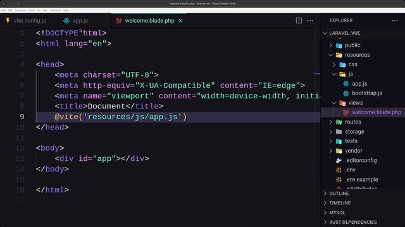This screenshot has width=405, height=227.
Task: Click the storage folder icon
Action: click(x=339, y=132)
